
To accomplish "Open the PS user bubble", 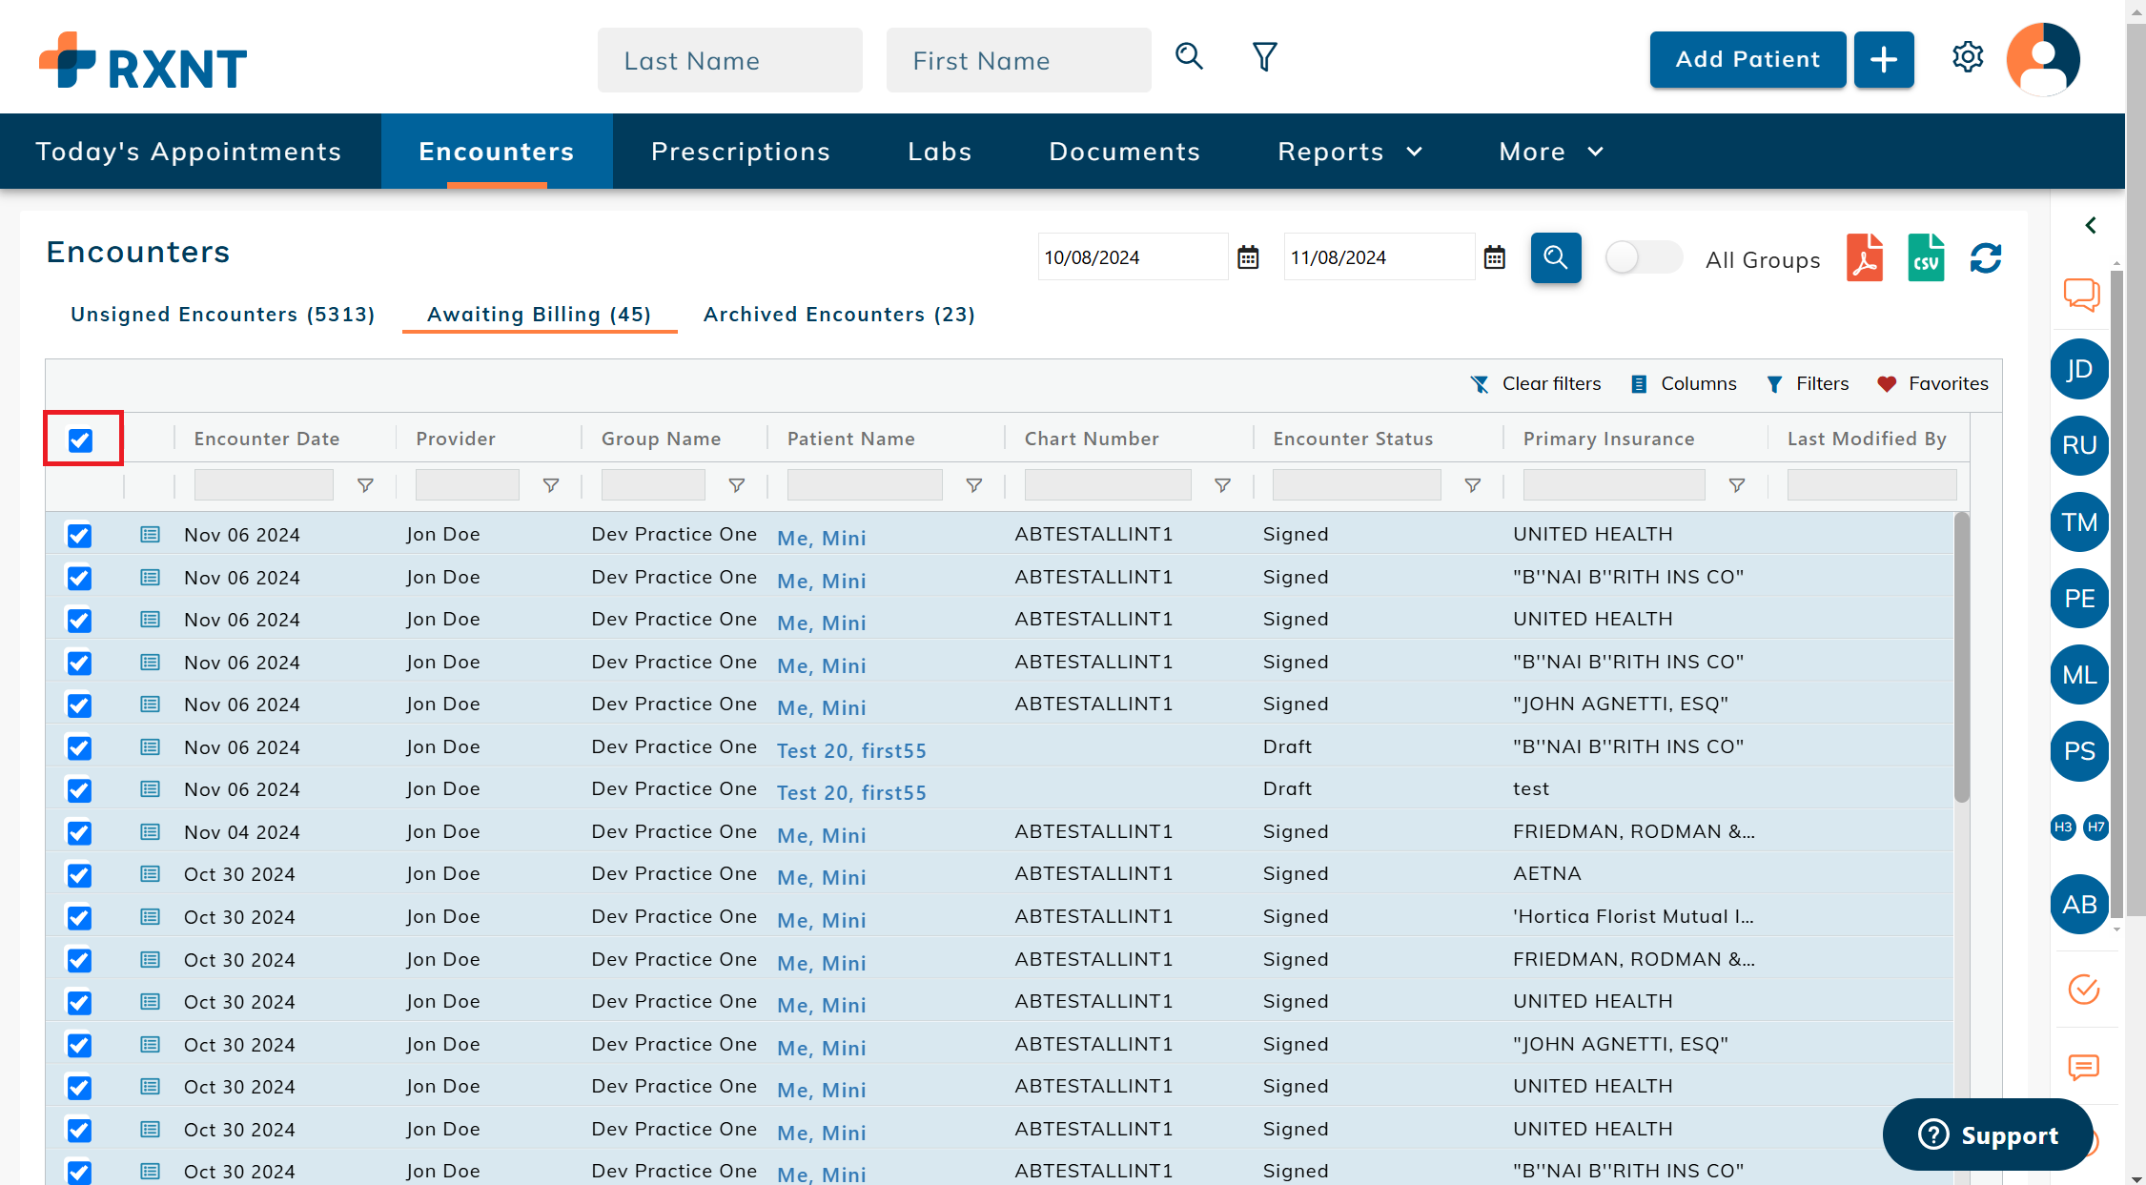I will point(2079,751).
